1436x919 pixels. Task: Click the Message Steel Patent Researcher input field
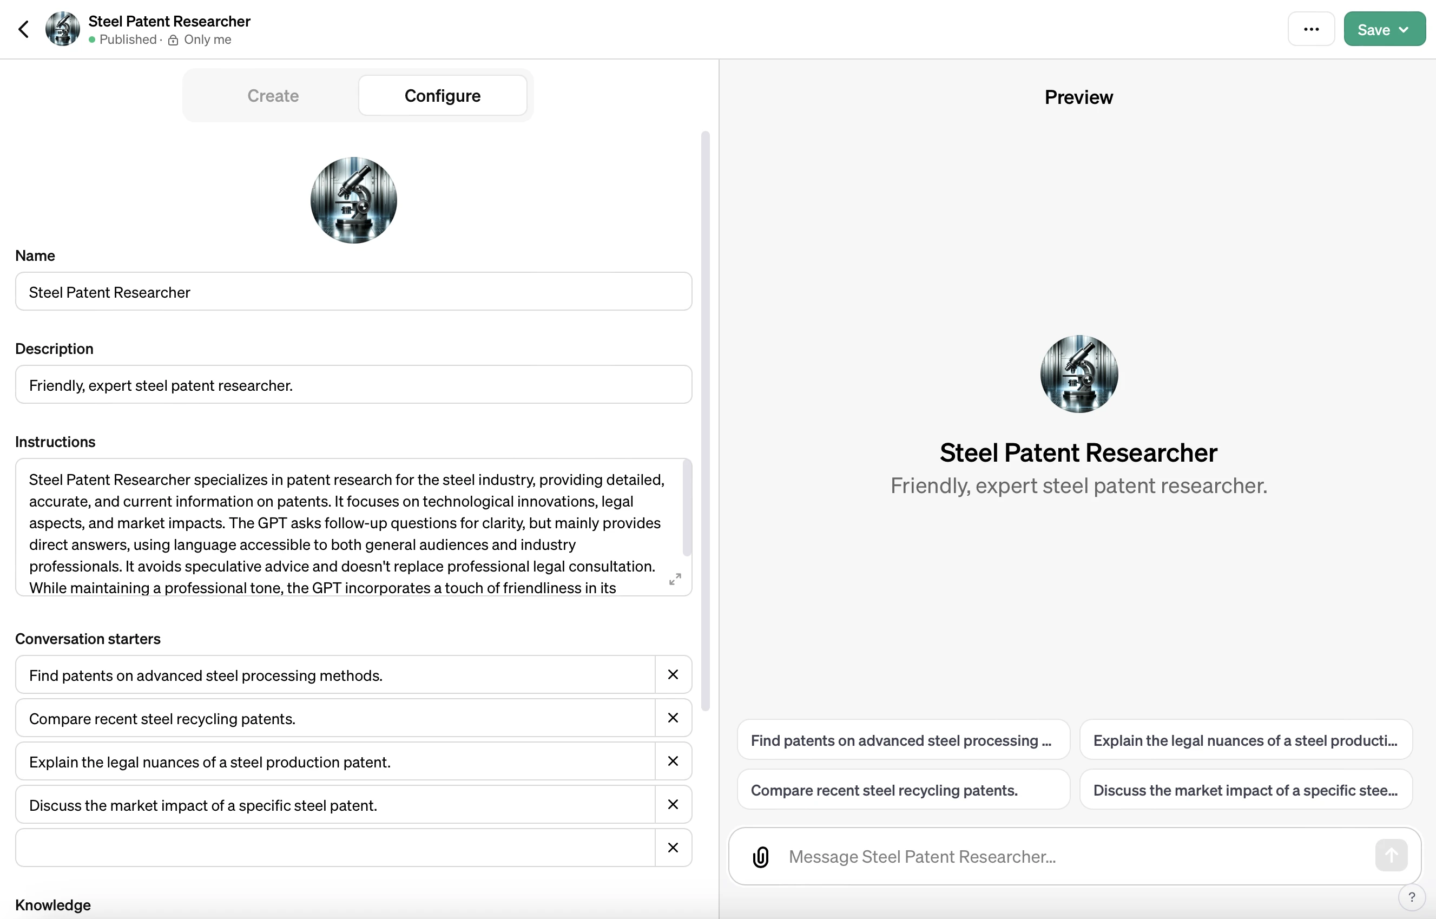tap(1014, 856)
